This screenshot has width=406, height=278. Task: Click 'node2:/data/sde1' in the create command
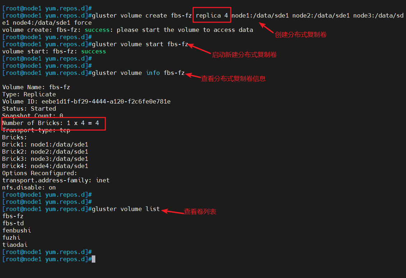321,15
